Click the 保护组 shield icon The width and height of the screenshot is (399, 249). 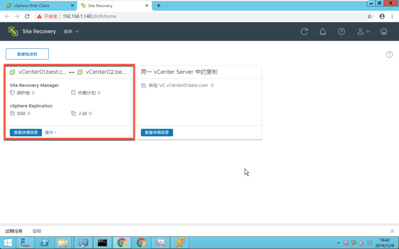pos(12,93)
